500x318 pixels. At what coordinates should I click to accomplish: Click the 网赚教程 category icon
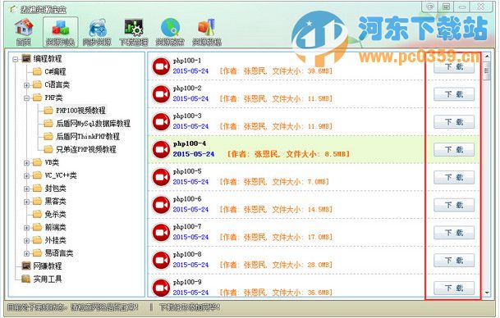(26, 266)
